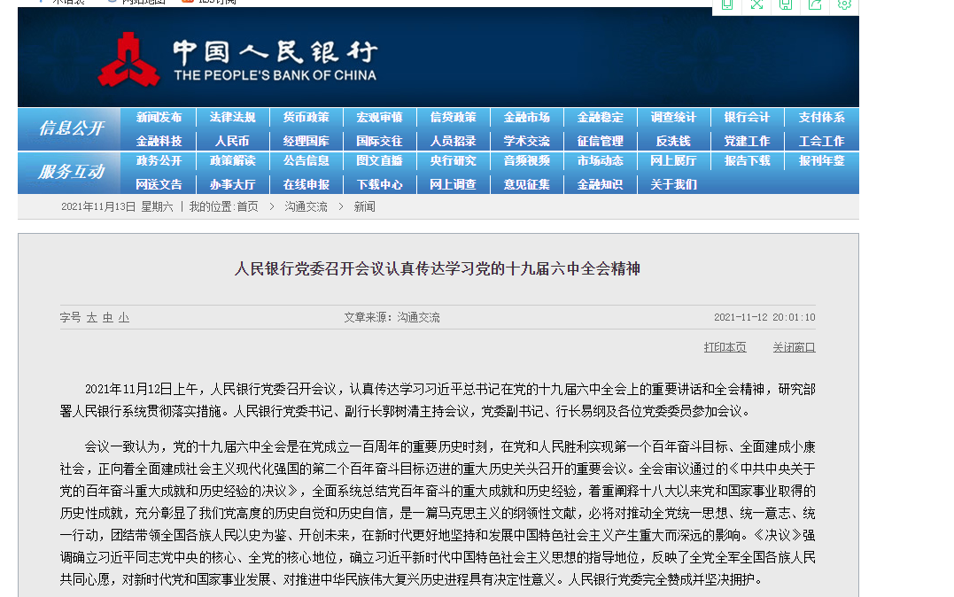Click the 关闭窗口 close link
This screenshot has height=597, width=954.
click(x=794, y=347)
